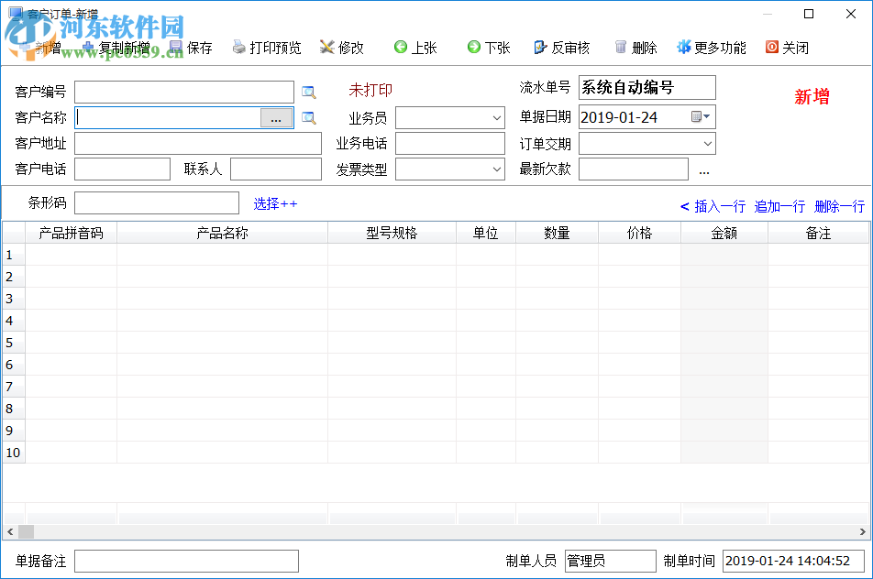873x579 pixels.
Task: Click the 新增 (New) toolbar icon
Action: point(37,47)
